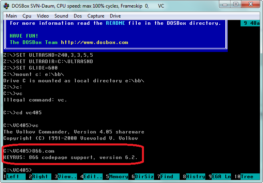Minimize the DOSBox window
Viewport: 263px width, 183px height.
point(225,4)
